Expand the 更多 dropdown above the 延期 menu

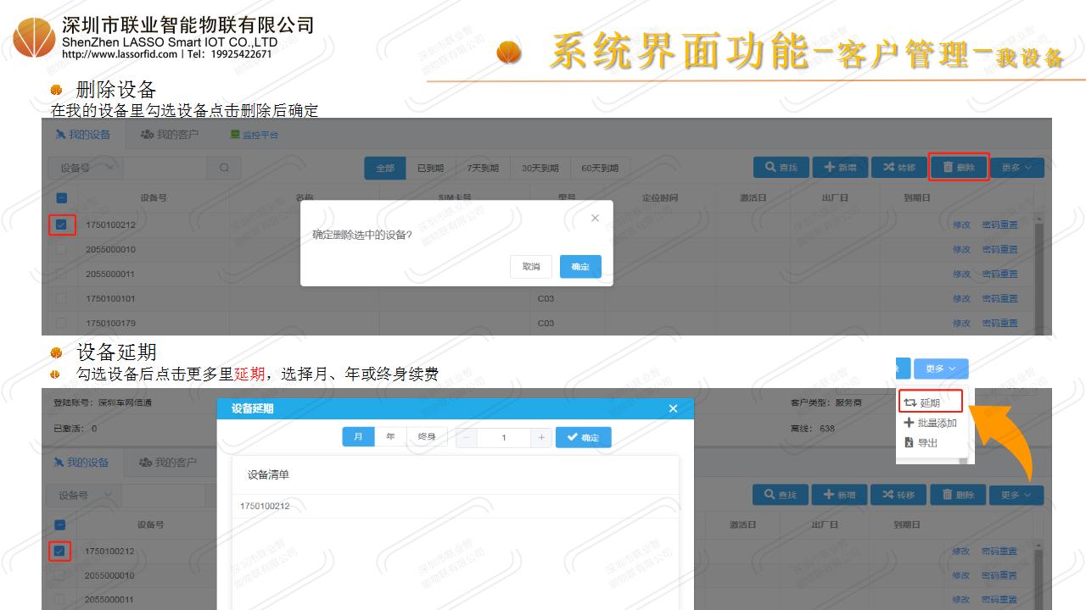pyautogui.click(x=941, y=369)
